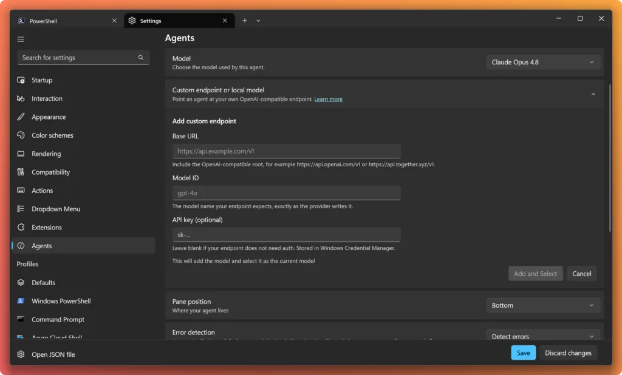Open the Pane position dropdown set to Bottom
The height and width of the screenshot is (375, 622).
[543, 305]
